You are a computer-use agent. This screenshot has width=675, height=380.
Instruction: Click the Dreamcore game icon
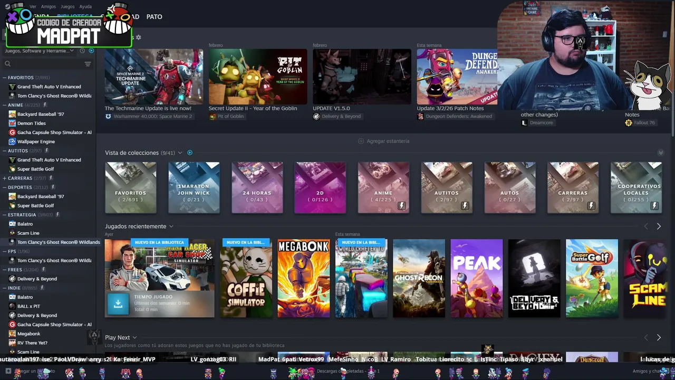(524, 122)
